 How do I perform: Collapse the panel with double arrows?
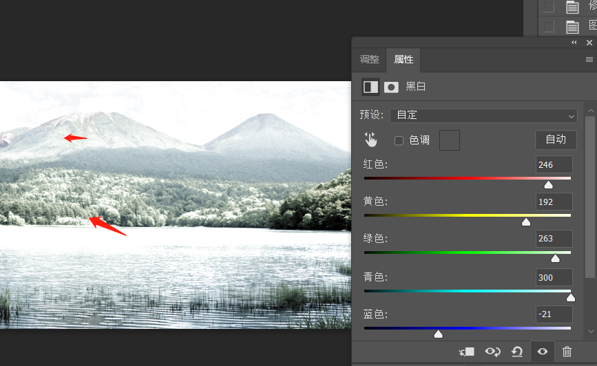click(574, 42)
